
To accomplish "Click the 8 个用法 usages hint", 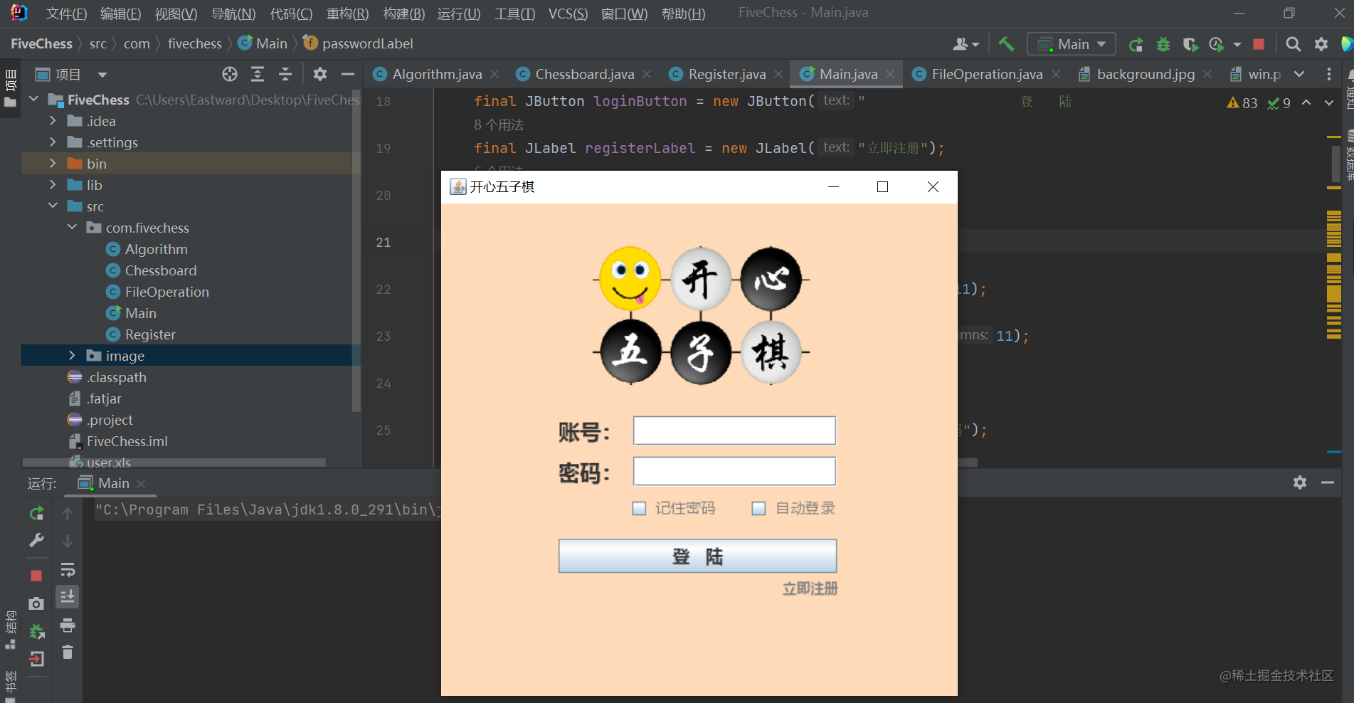I will [x=499, y=125].
